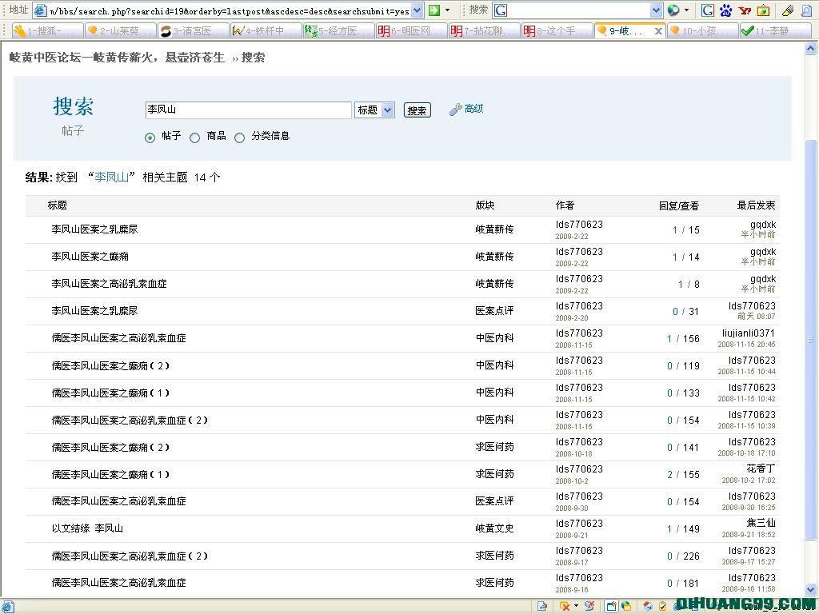Image resolution: width=819 pixels, height=614 pixels.
Task: Open the thread 以文结缘 李凤山
Action: [87, 528]
